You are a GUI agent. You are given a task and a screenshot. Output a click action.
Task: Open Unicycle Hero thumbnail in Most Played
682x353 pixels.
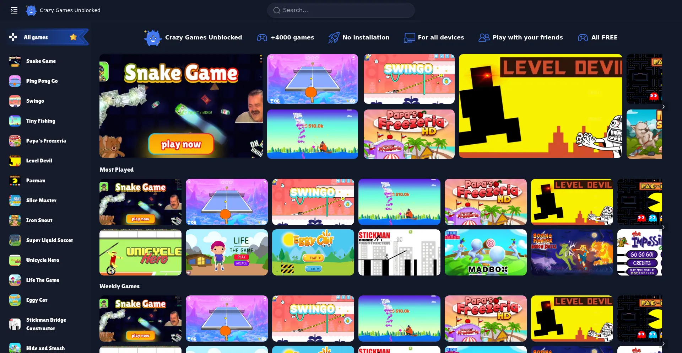(x=140, y=252)
